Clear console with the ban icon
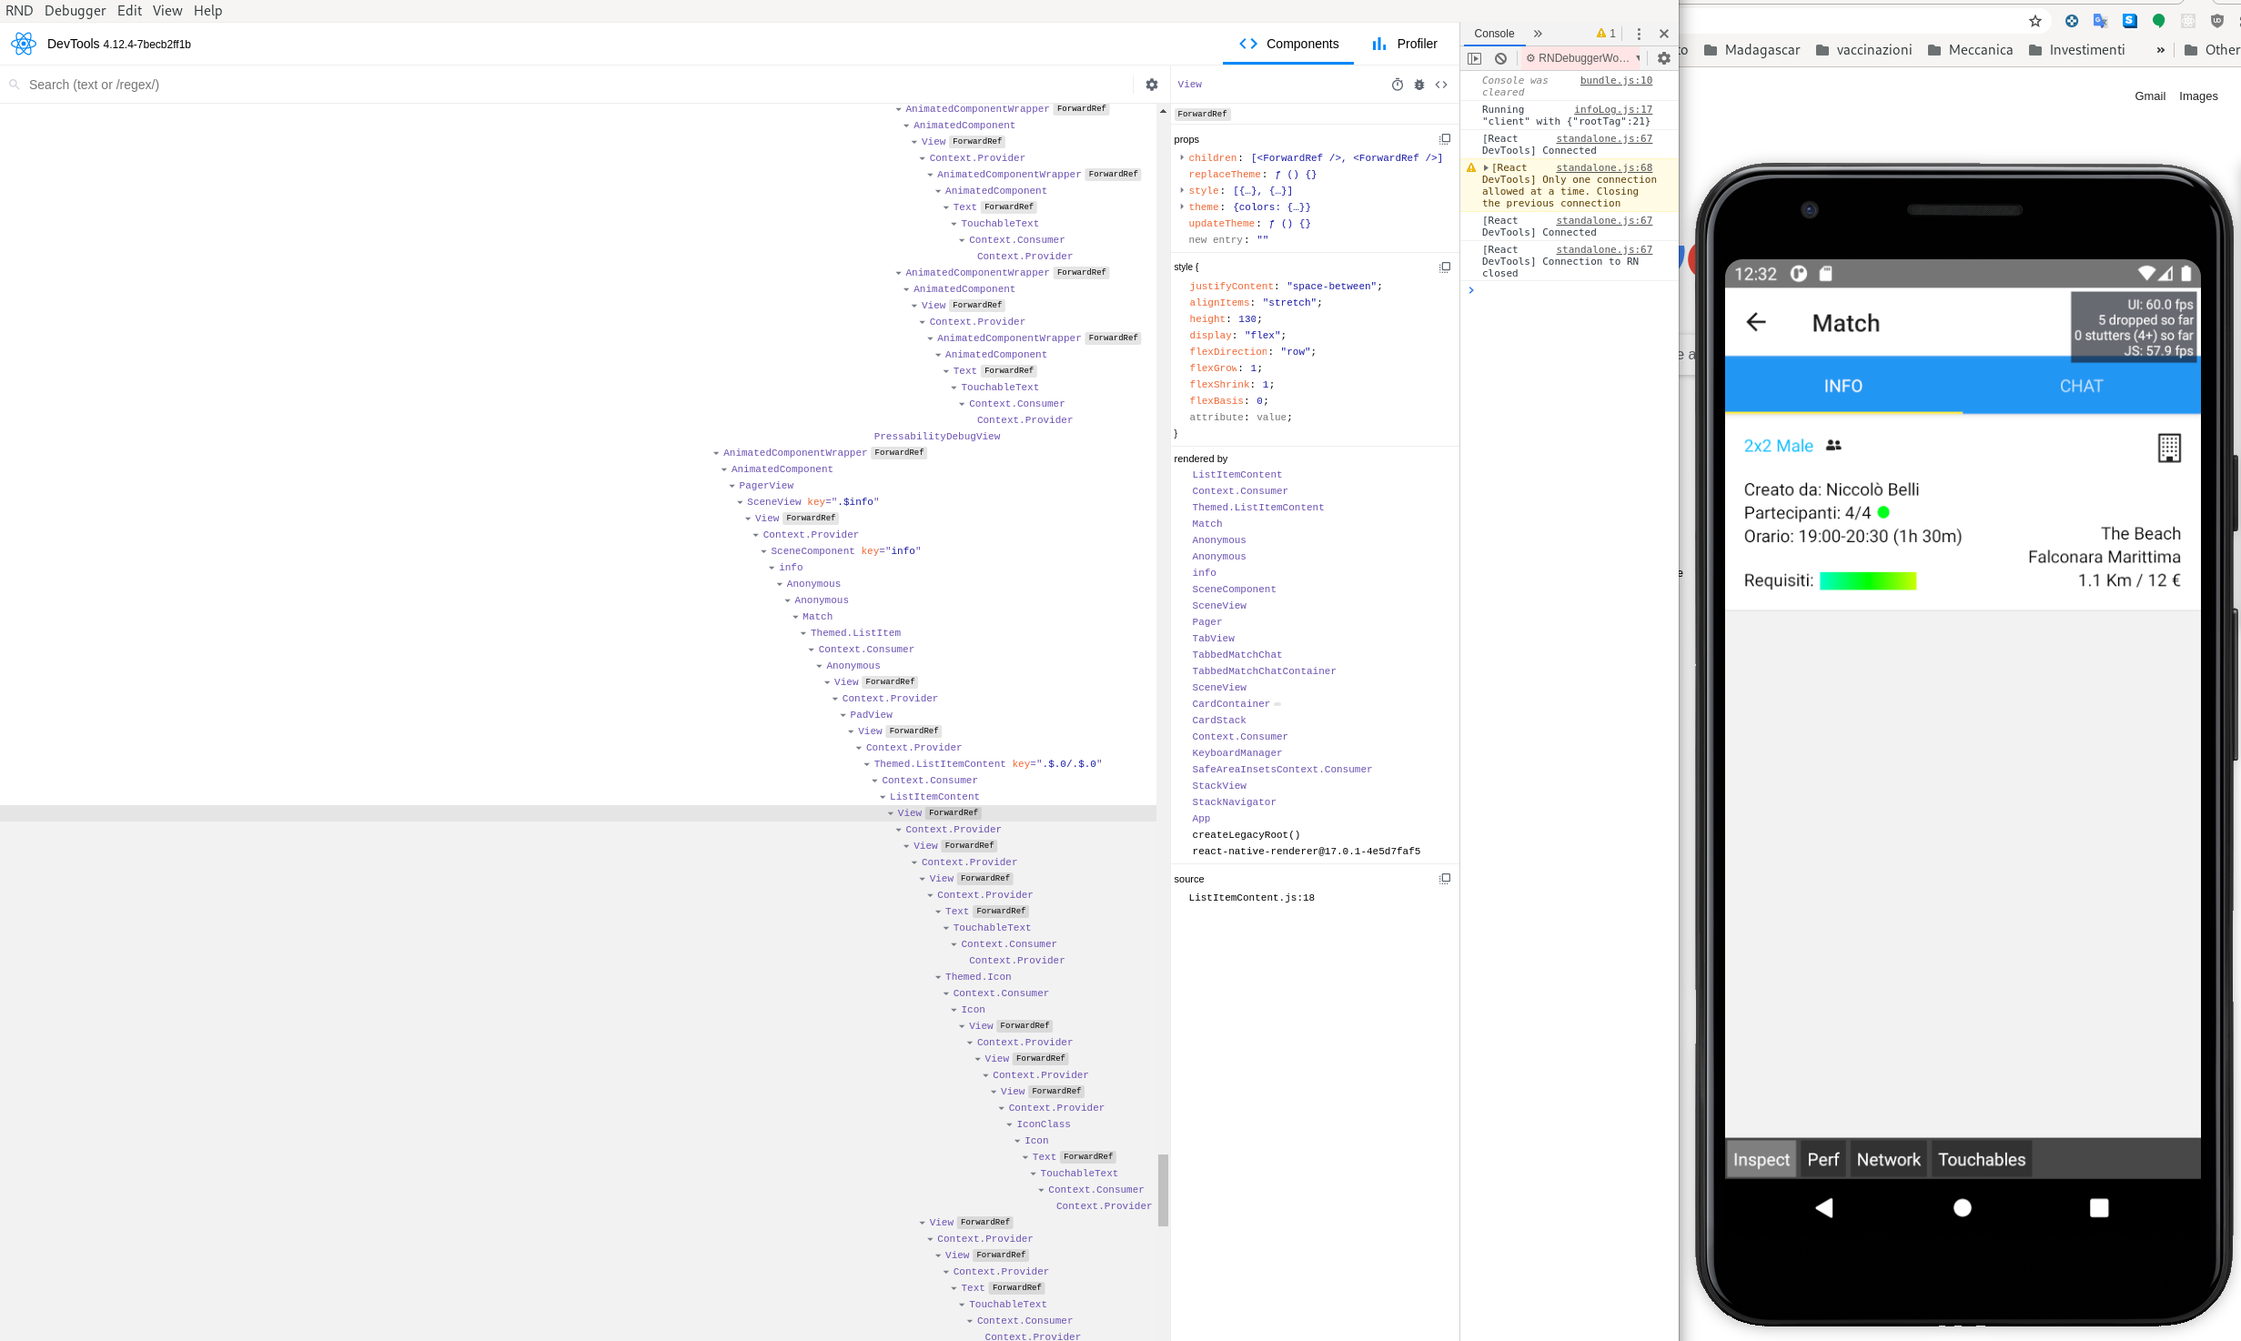Viewport: 2241px width, 1341px height. [1501, 58]
